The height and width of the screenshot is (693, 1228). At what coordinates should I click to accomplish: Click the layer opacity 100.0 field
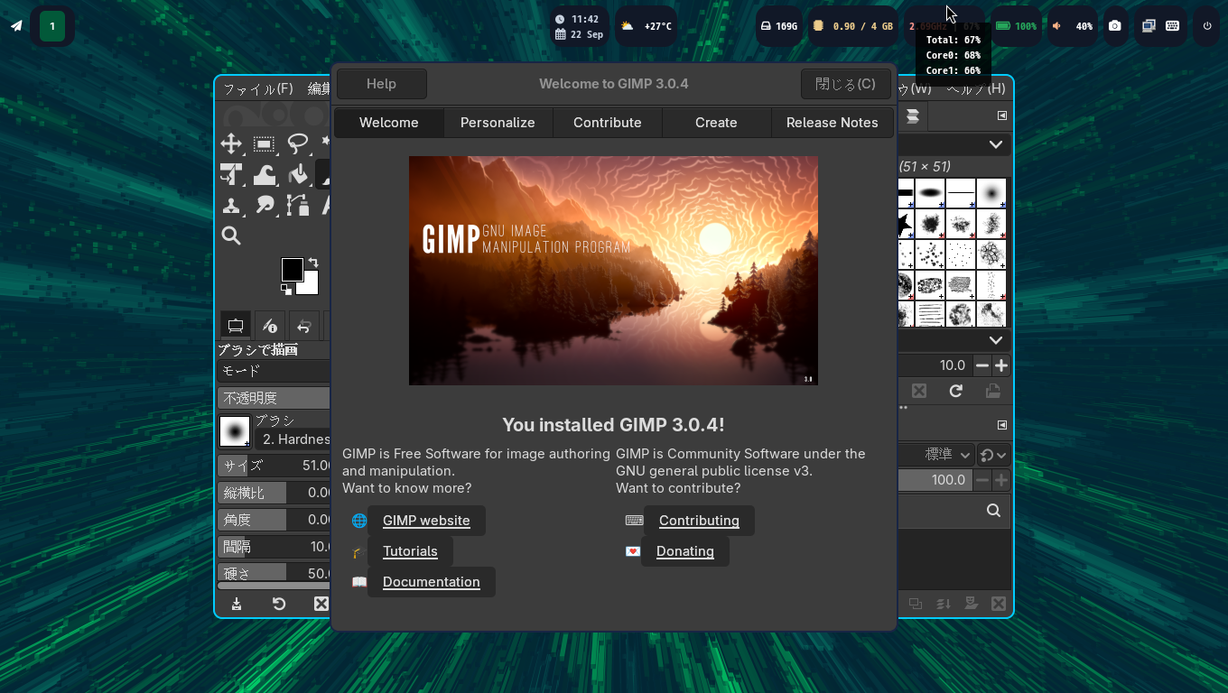tap(935, 480)
